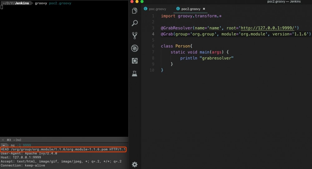This screenshot has height=169, width=312.
Task: Click Groovy file icon on poc.groovy tab
Action: [145, 9]
